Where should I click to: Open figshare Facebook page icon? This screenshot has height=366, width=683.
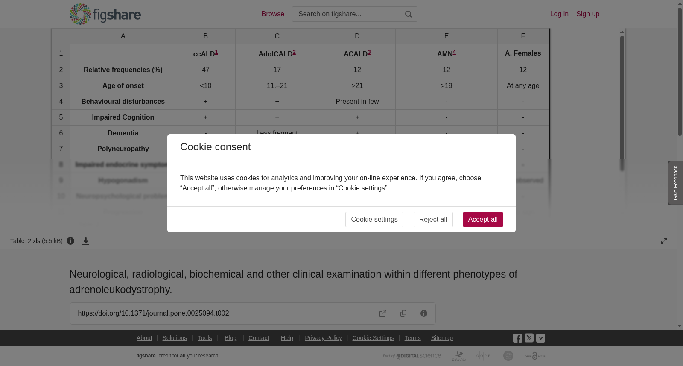(517, 338)
